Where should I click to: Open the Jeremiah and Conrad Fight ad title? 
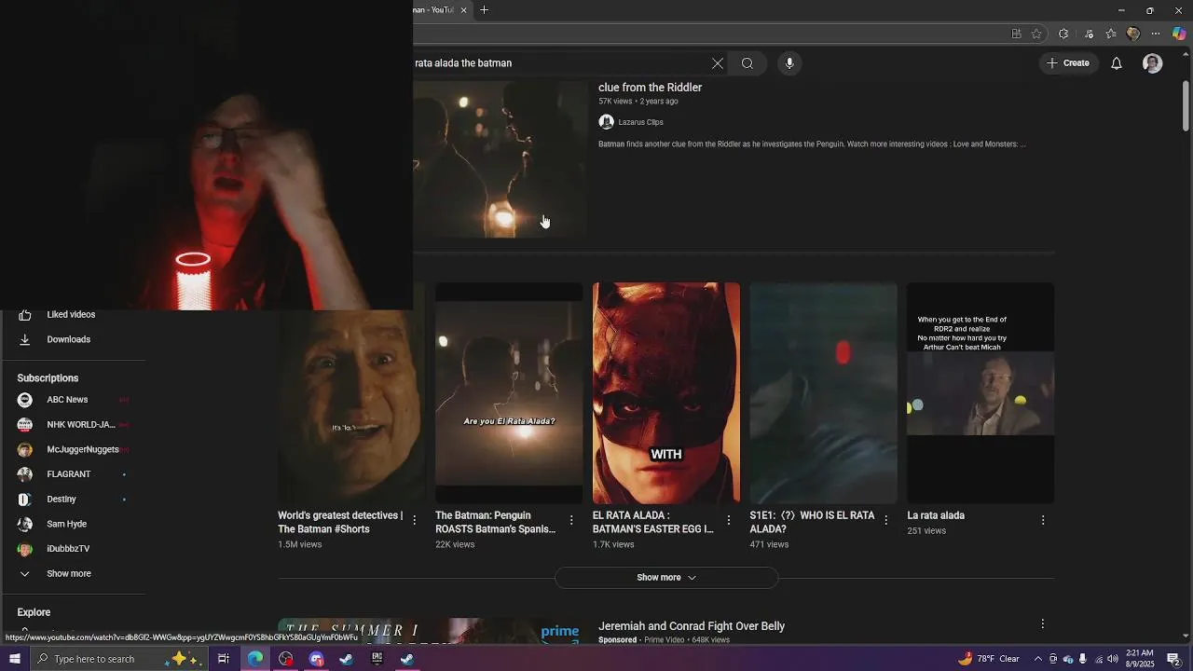point(692,626)
